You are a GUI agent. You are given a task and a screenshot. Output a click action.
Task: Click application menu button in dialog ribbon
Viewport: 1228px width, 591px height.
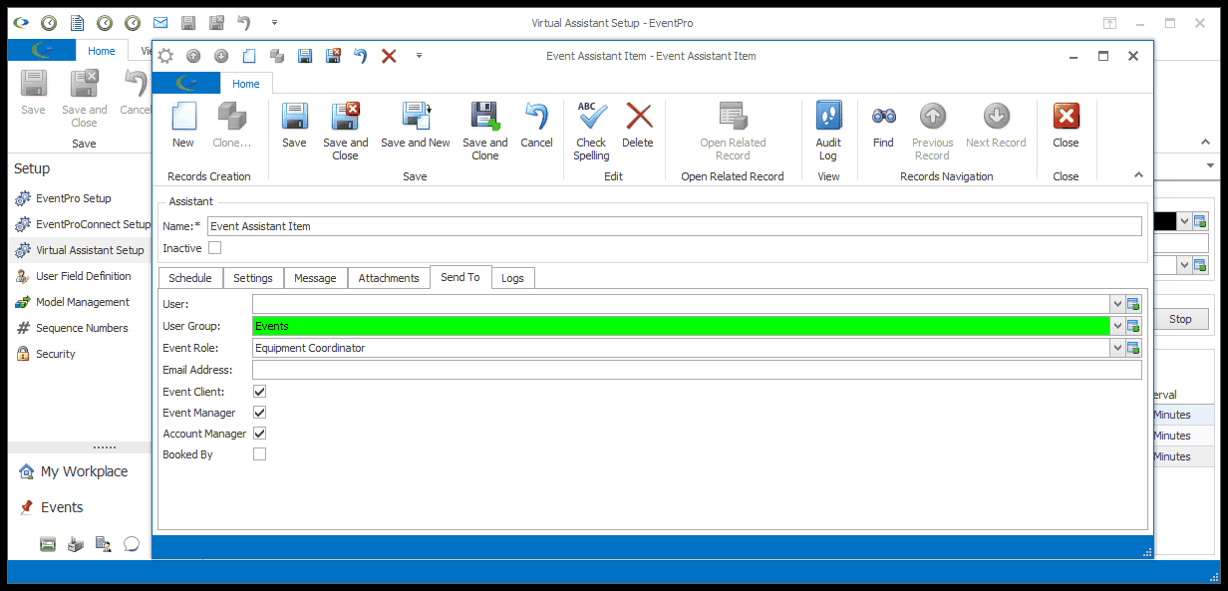pos(188,84)
